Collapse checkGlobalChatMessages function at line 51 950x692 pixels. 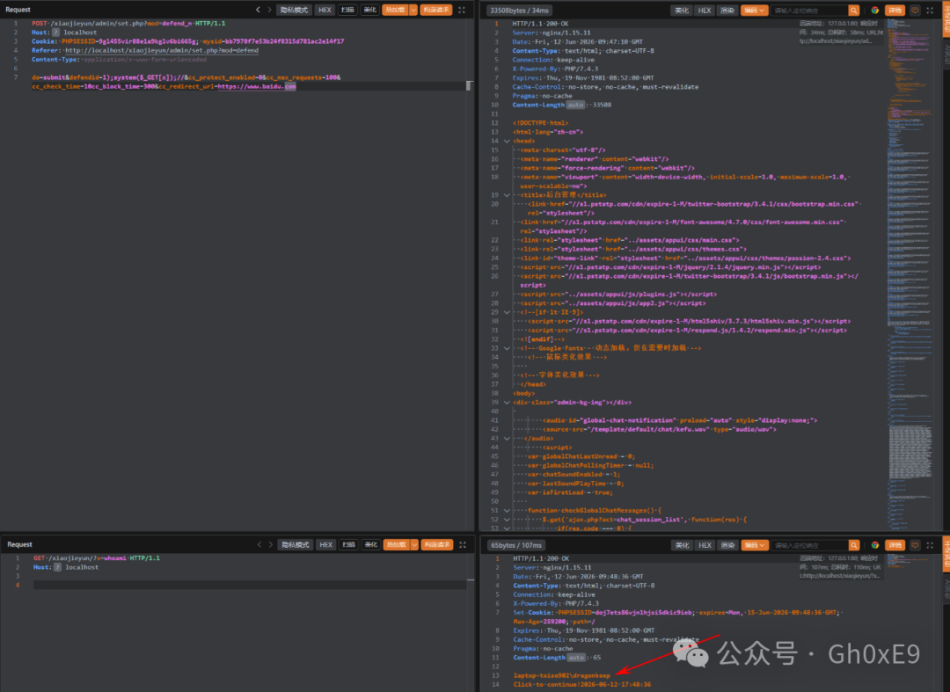point(507,510)
